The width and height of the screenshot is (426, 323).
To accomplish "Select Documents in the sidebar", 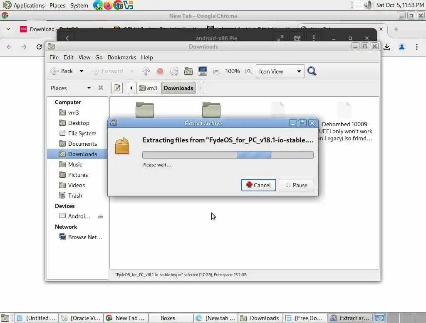I will pos(77,144).
